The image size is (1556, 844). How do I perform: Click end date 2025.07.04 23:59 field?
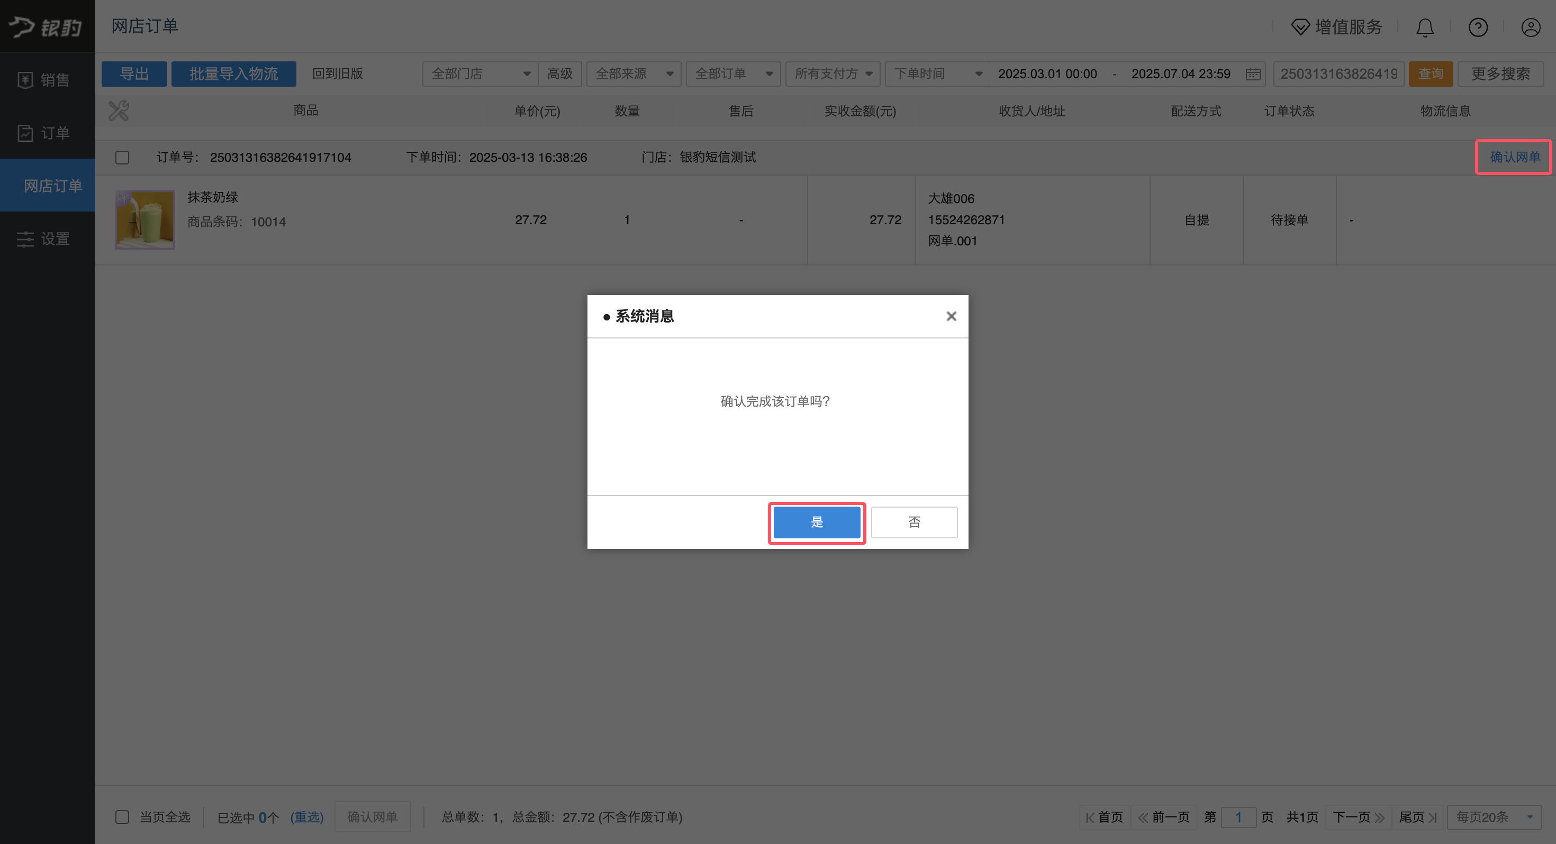pos(1181,74)
